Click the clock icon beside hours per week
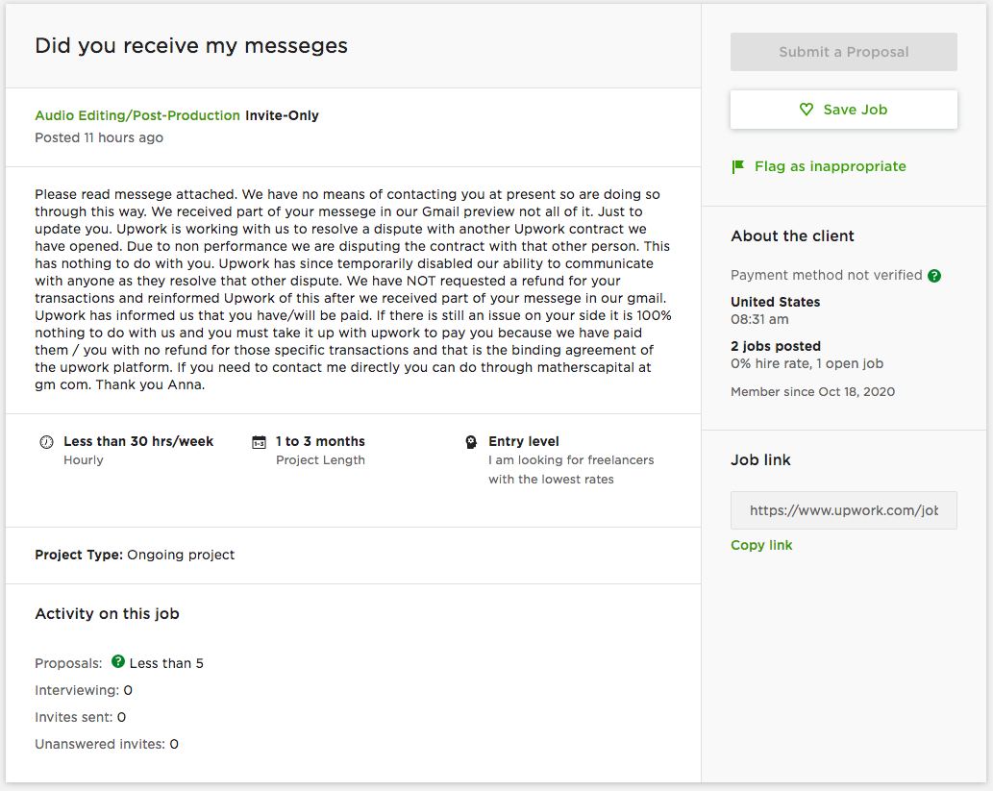993x791 pixels. [46, 442]
